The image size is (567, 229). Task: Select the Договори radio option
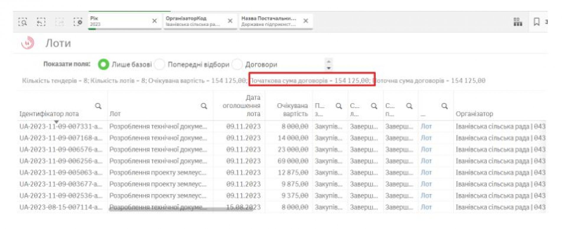click(x=237, y=64)
